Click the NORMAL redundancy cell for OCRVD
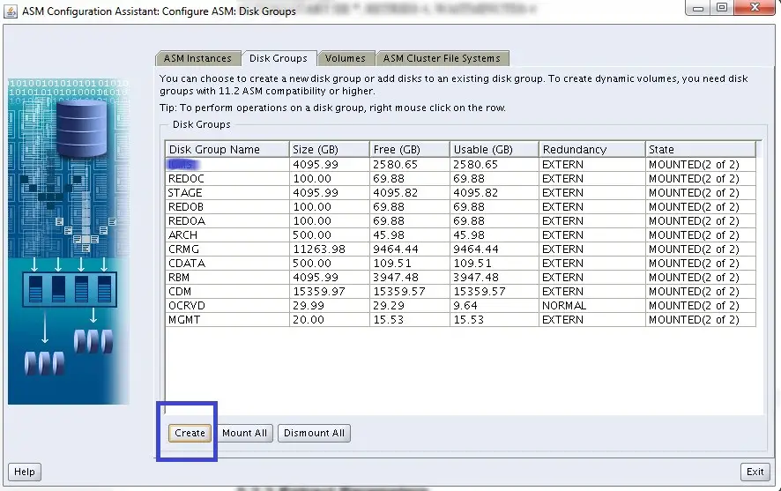This screenshot has width=781, height=491. [x=591, y=305]
